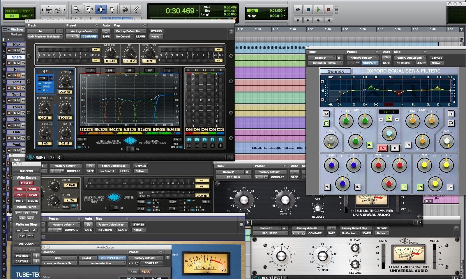Select the LMF band tab in Multiband
This screenshot has height=279, width=466.
point(110,71)
